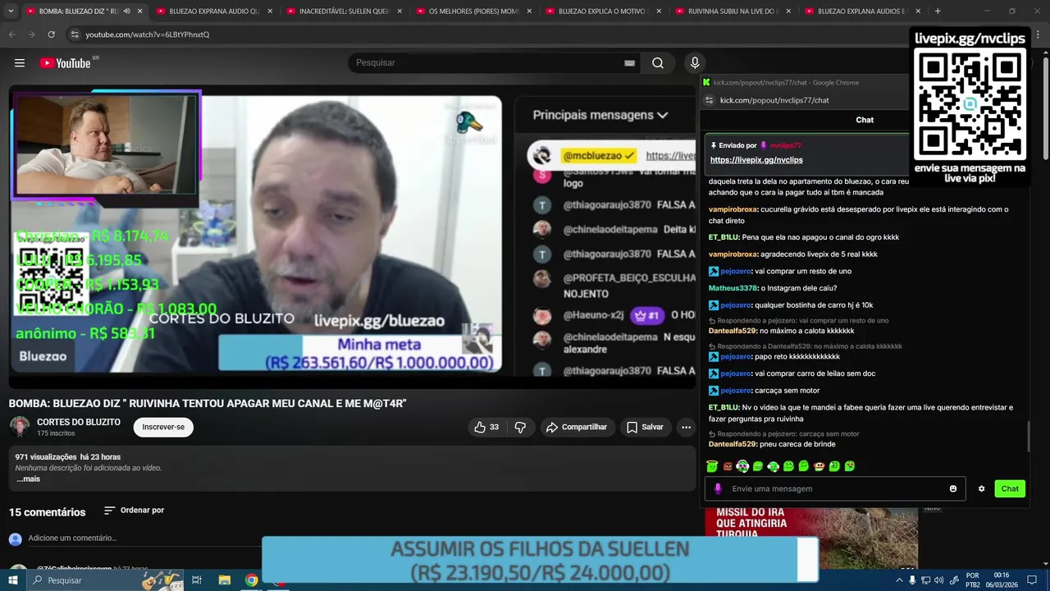Open the on-screen keyboard icon in search box

(x=629, y=63)
